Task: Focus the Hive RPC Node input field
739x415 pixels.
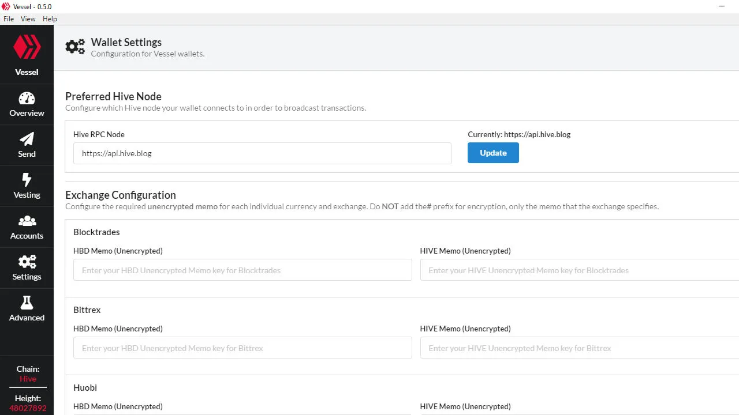Action: tap(262, 153)
